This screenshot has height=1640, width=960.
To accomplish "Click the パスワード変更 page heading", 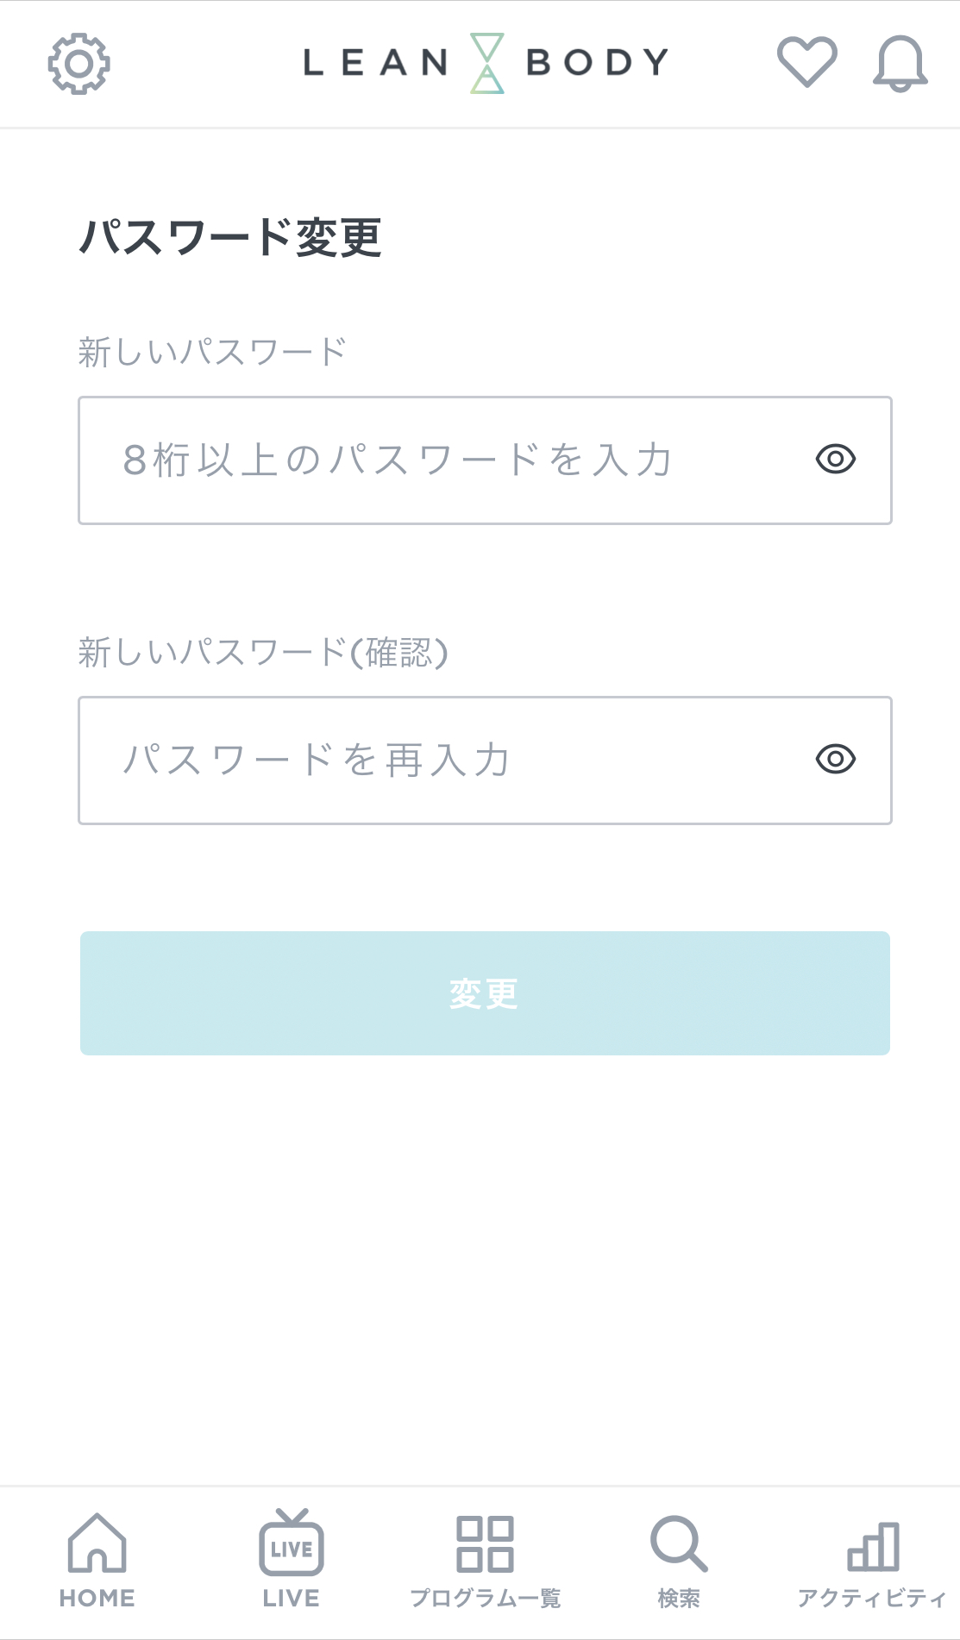I will pyautogui.click(x=230, y=237).
